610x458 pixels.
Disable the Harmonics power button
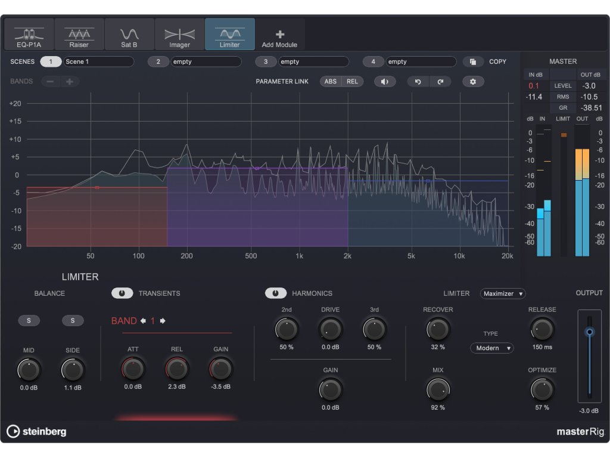[276, 293]
